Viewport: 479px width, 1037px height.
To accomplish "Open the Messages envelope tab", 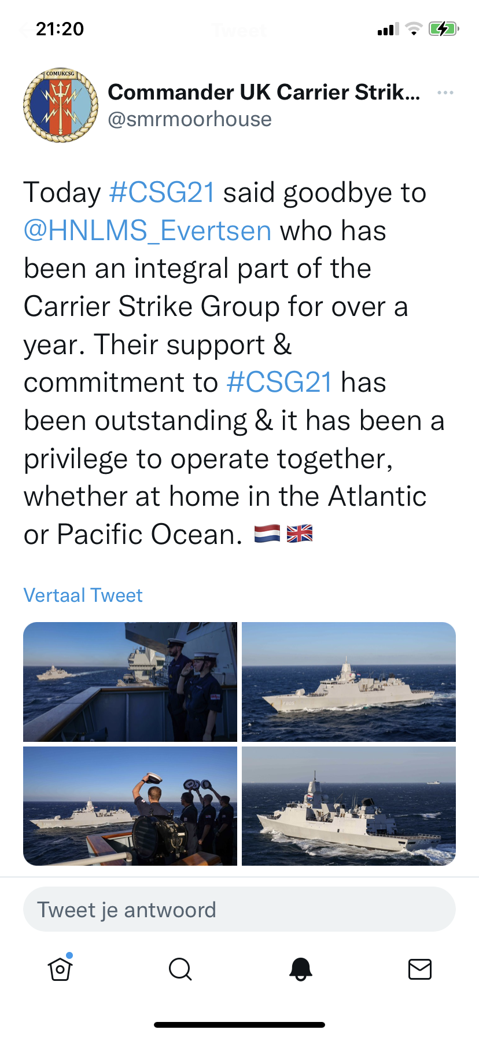I will [420, 968].
